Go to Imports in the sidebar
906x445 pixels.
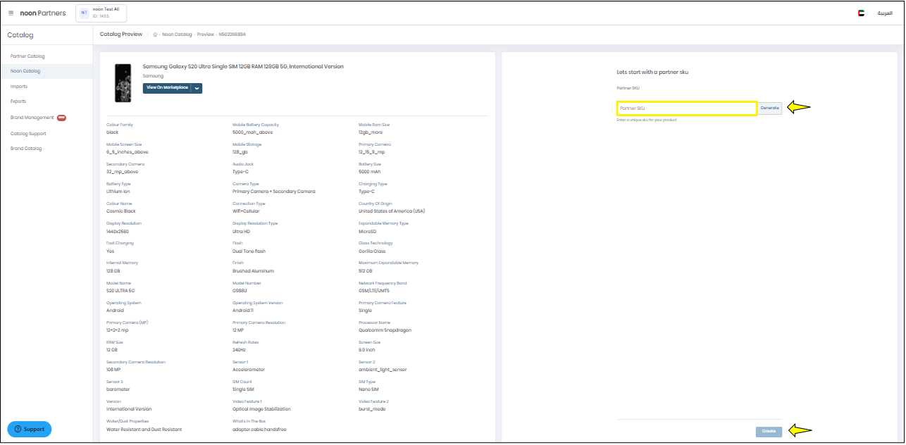point(19,87)
